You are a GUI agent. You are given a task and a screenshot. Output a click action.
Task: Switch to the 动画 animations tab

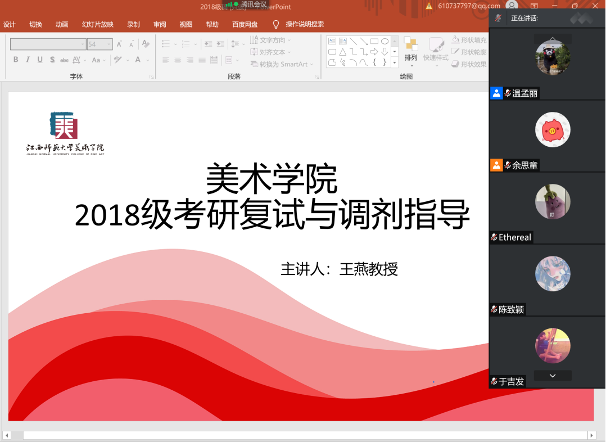click(x=62, y=24)
